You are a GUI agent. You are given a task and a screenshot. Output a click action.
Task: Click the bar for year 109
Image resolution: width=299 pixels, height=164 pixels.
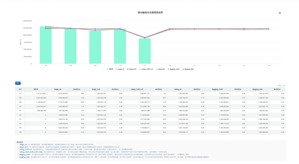pos(95,47)
